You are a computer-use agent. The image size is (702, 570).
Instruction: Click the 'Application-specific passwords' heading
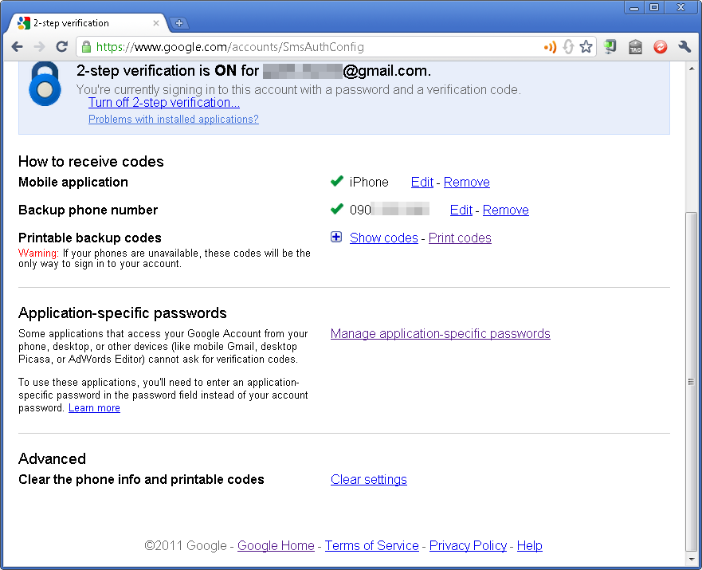[122, 313]
